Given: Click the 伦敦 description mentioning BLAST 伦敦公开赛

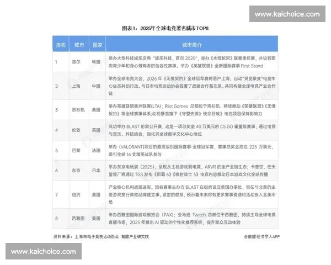Looking at the screenshot, I should pos(192,130).
